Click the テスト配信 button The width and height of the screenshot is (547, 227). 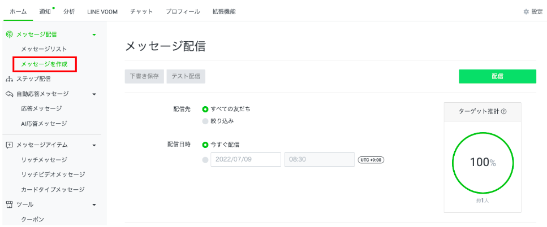pos(186,76)
